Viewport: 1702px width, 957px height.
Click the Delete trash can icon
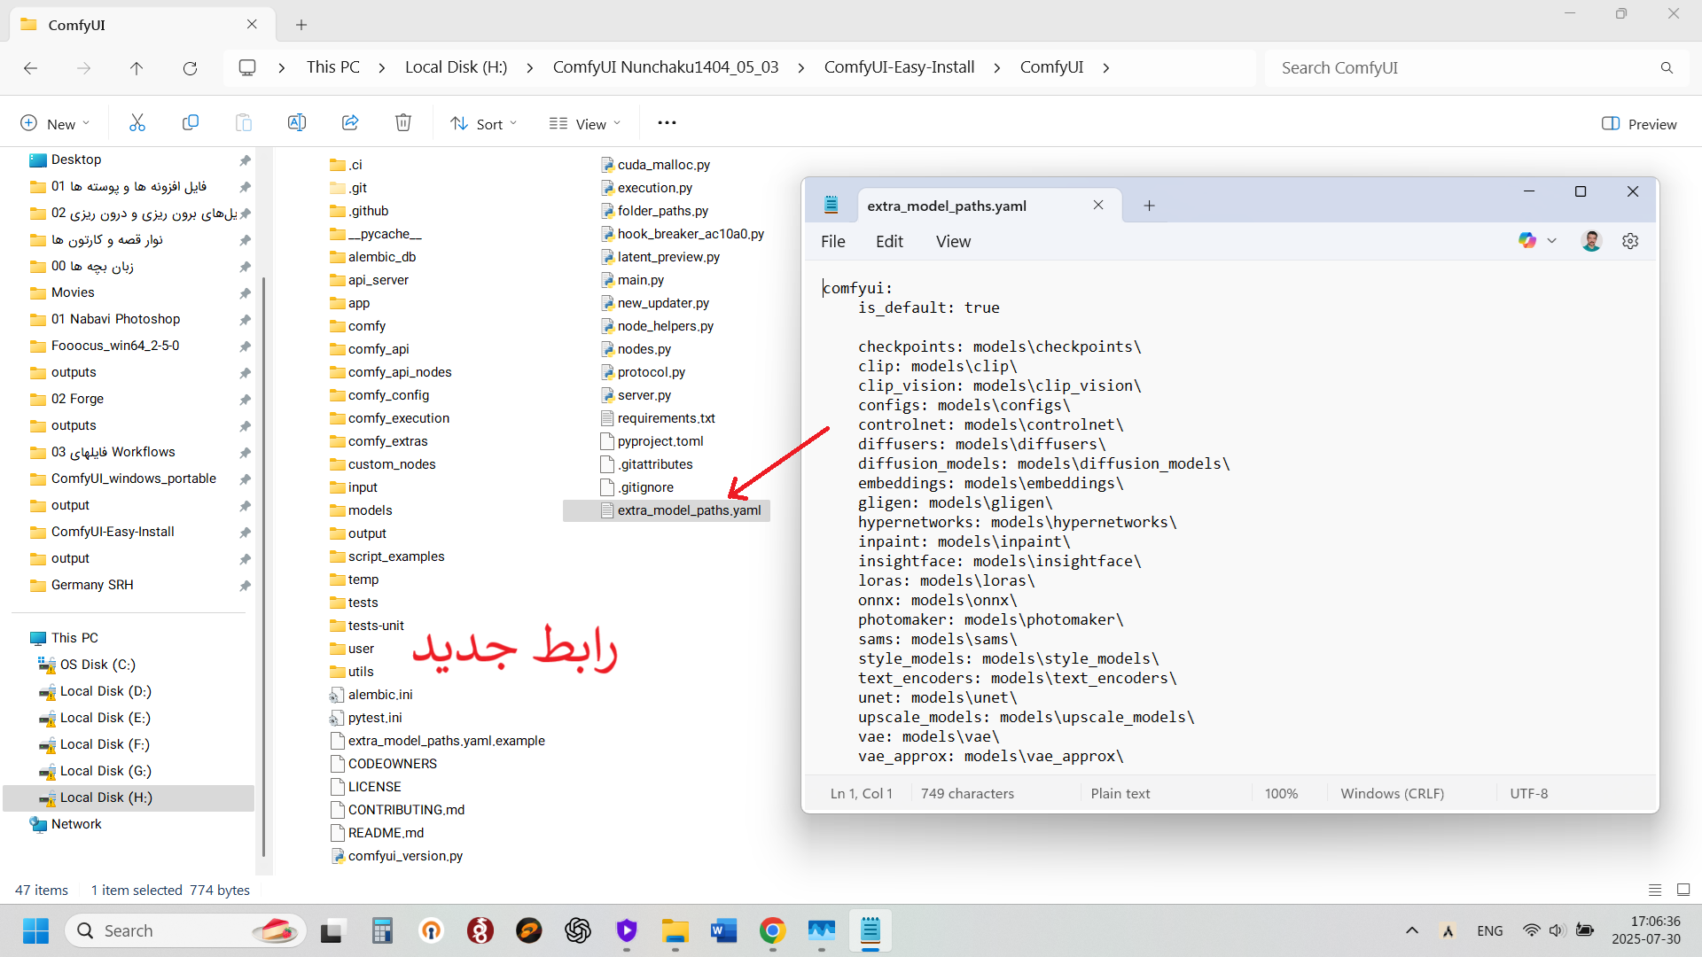[403, 123]
